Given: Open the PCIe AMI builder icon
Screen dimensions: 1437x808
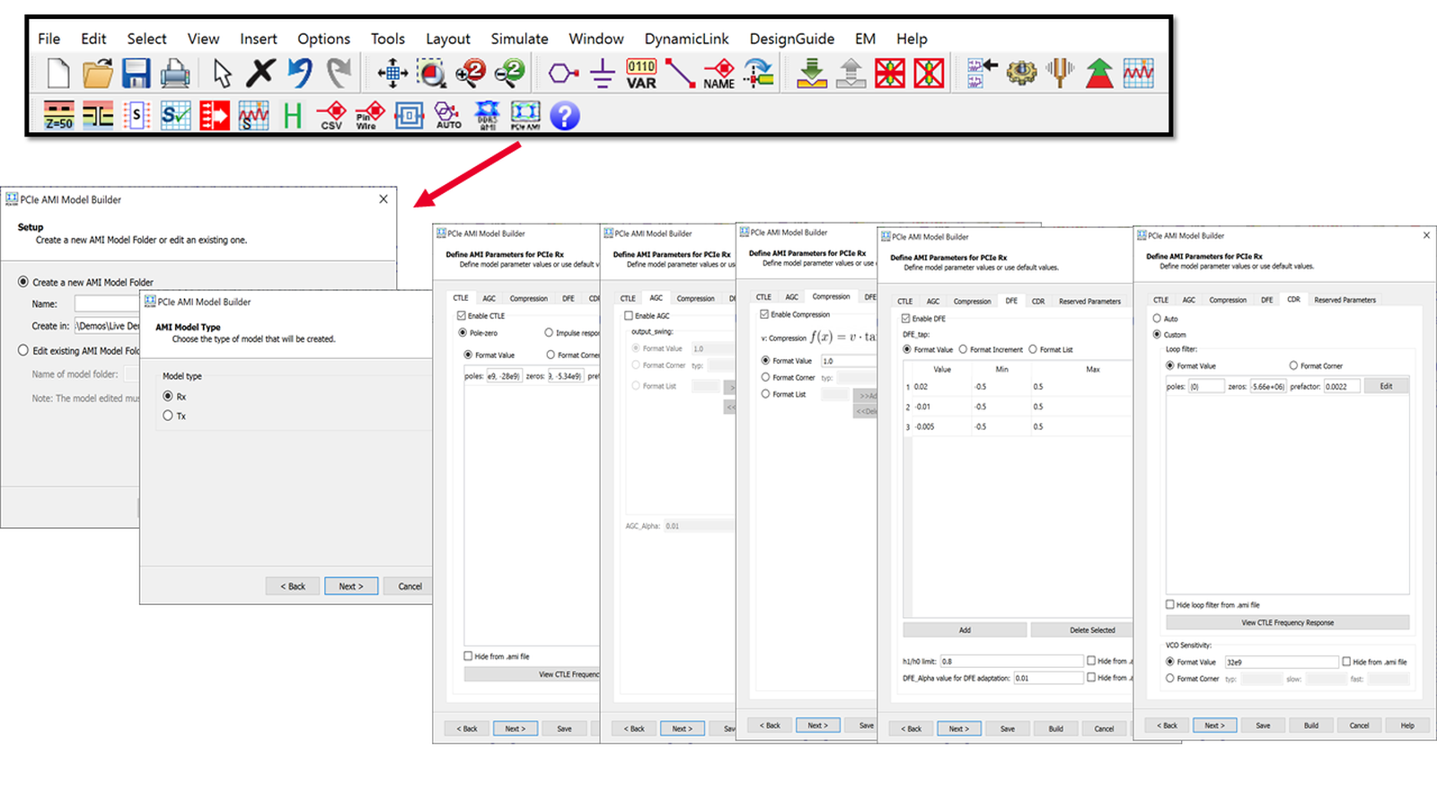Looking at the screenshot, I should pos(525,115).
